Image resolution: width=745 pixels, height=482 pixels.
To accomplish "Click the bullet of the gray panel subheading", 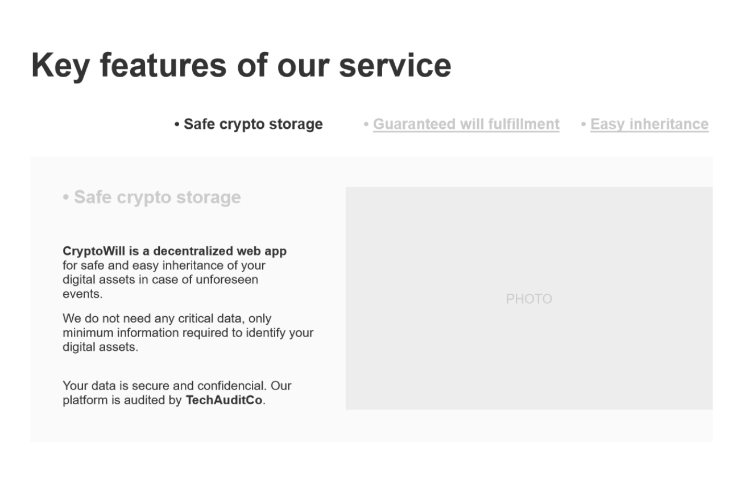I will (66, 198).
